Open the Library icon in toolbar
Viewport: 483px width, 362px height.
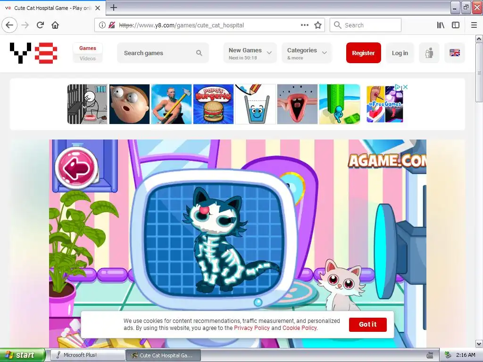[x=441, y=25]
